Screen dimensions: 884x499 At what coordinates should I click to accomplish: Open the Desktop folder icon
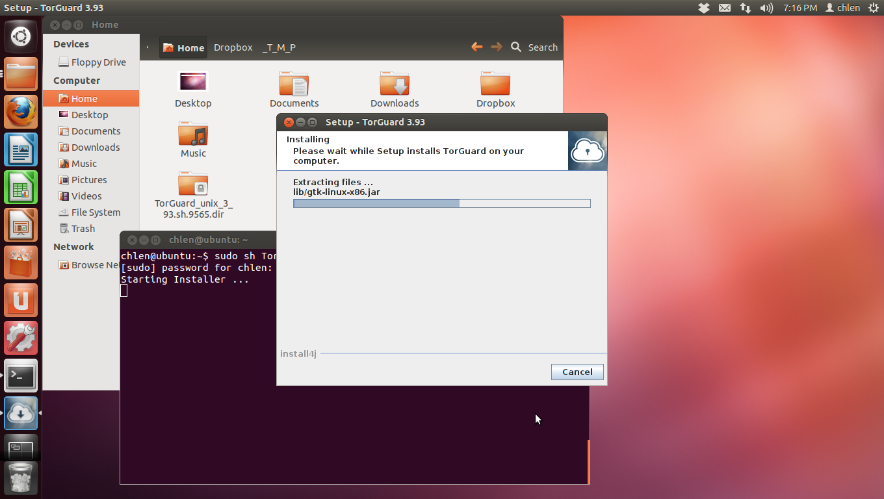(x=193, y=89)
